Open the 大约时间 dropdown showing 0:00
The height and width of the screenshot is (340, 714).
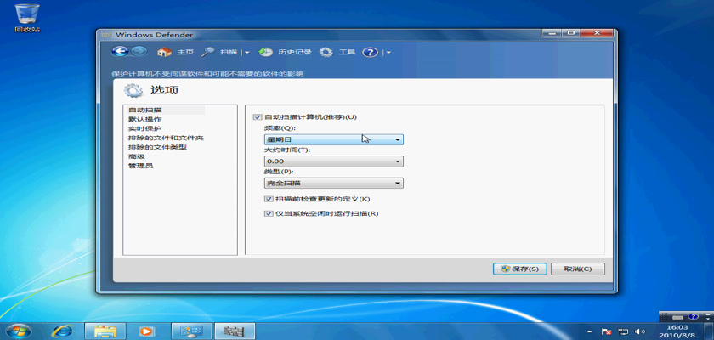click(x=333, y=161)
